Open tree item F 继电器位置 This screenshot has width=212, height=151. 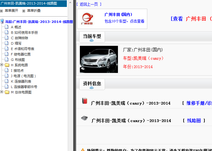coord(21,54)
